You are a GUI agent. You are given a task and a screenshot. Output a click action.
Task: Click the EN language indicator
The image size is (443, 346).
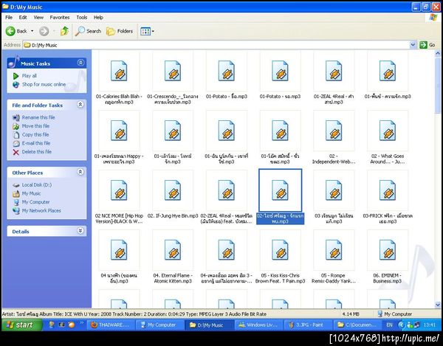pos(389,325)
